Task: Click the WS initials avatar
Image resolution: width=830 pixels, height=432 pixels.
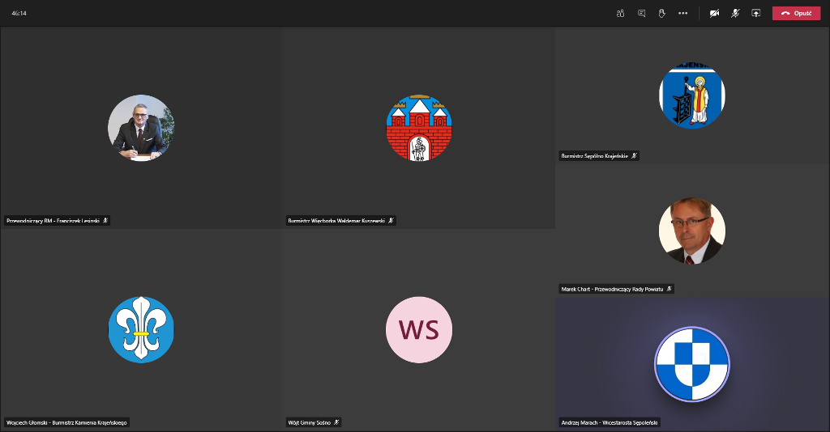Action: pos(419,329)
